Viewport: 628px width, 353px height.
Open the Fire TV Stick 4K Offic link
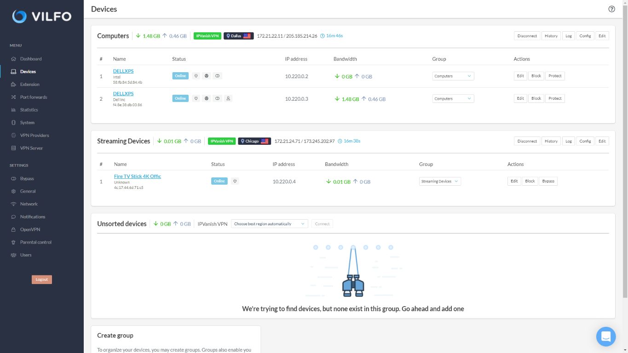click(138, 176)
